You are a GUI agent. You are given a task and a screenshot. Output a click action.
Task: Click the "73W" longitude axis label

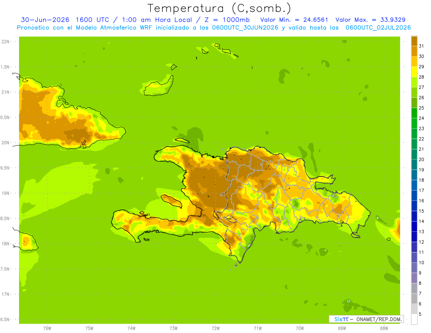[173, 328]
